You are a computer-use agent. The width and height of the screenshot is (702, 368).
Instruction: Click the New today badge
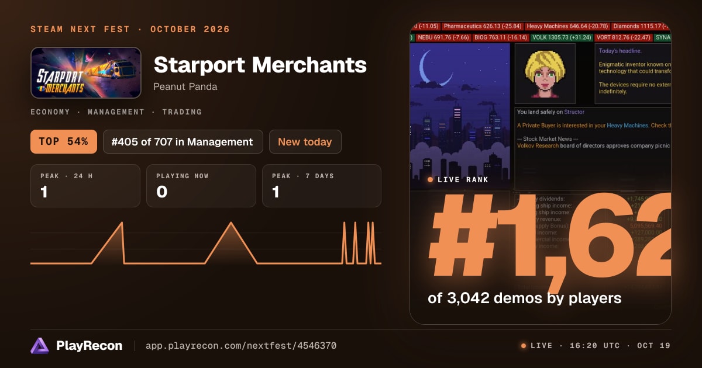tap(305, 141)
